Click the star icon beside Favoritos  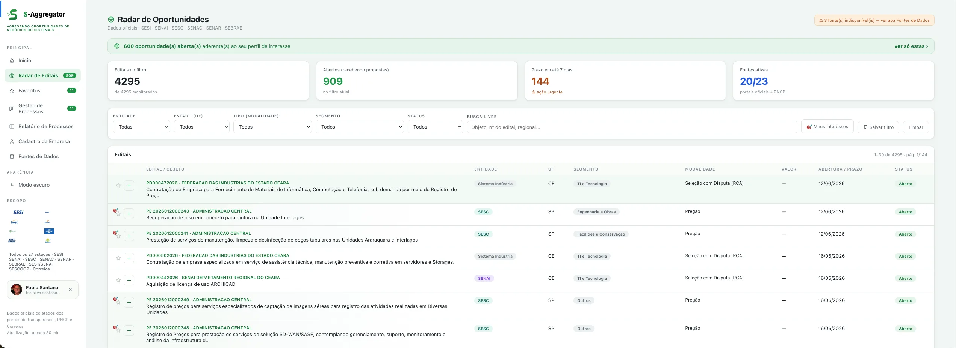[x=12, y=90]
